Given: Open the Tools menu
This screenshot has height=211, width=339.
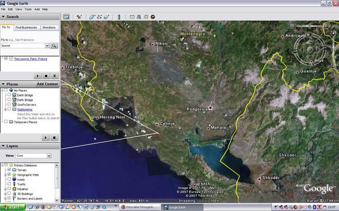Looking at the screenshot, I should point(28,9).
